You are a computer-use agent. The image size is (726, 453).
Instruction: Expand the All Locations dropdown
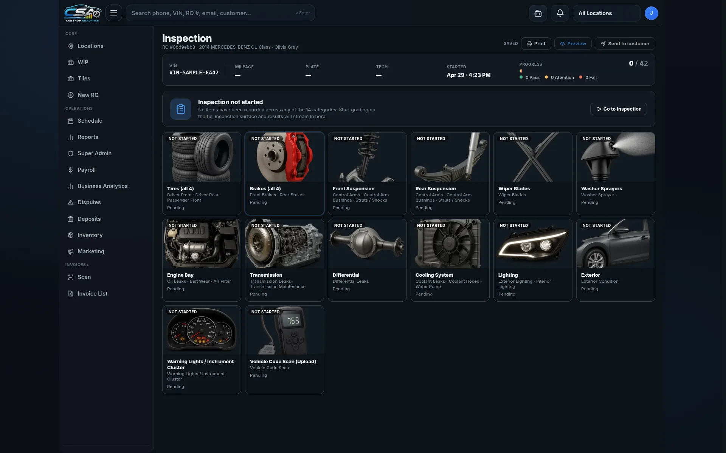click(x=607, y=13)
